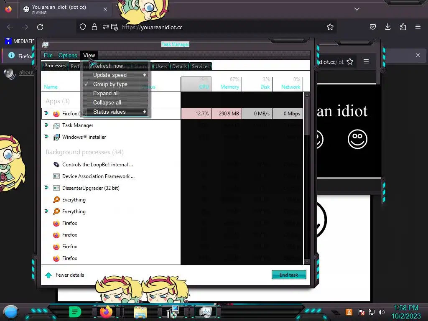Switch to the Services tab
This screenshot has height=321, width=428.
pyautogui.click(x=200, y=66)
